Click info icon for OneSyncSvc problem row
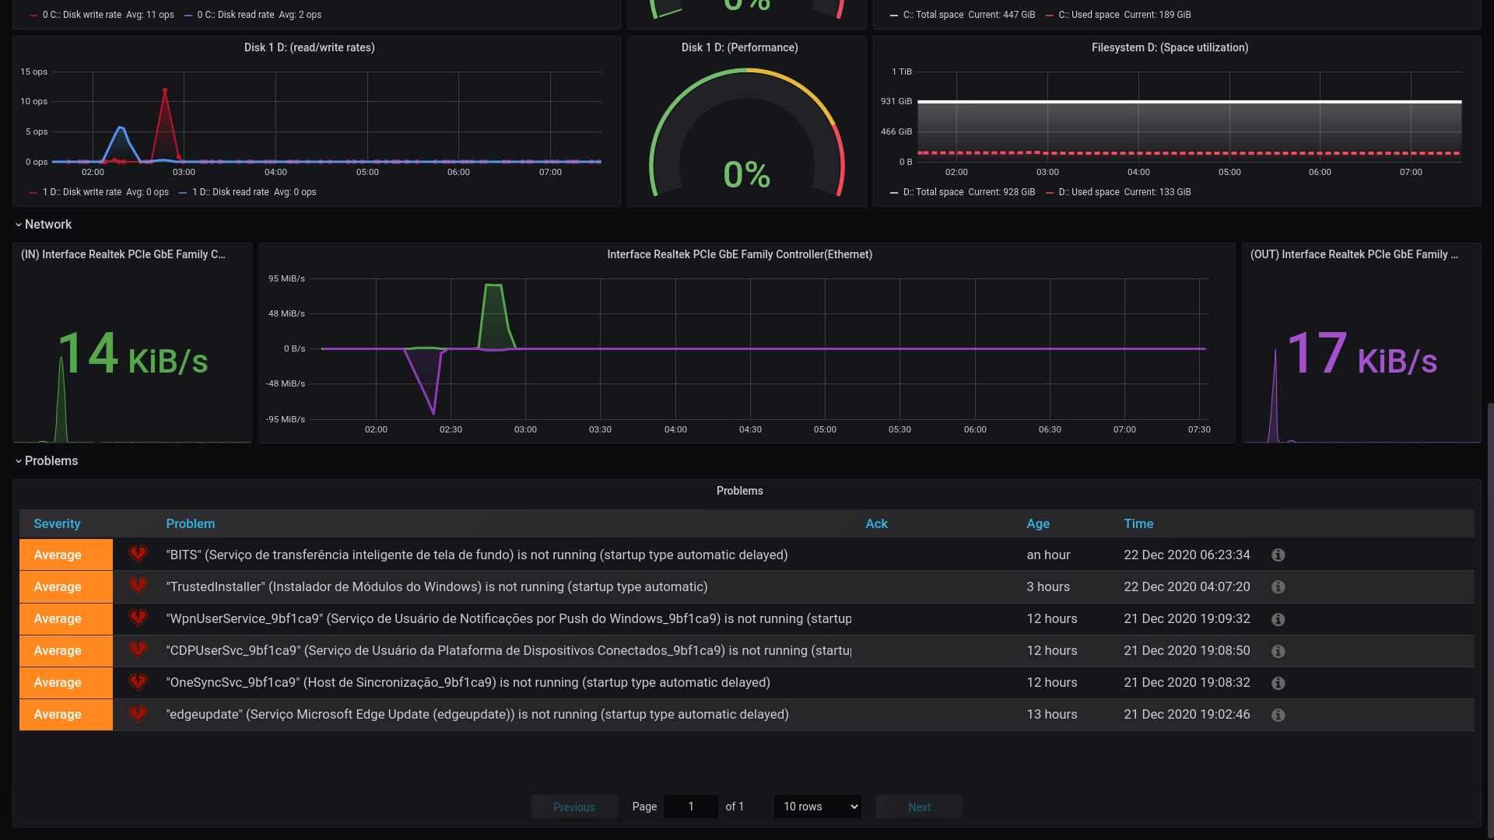Screen dimensions: 1494x840 coord(1278,683)
